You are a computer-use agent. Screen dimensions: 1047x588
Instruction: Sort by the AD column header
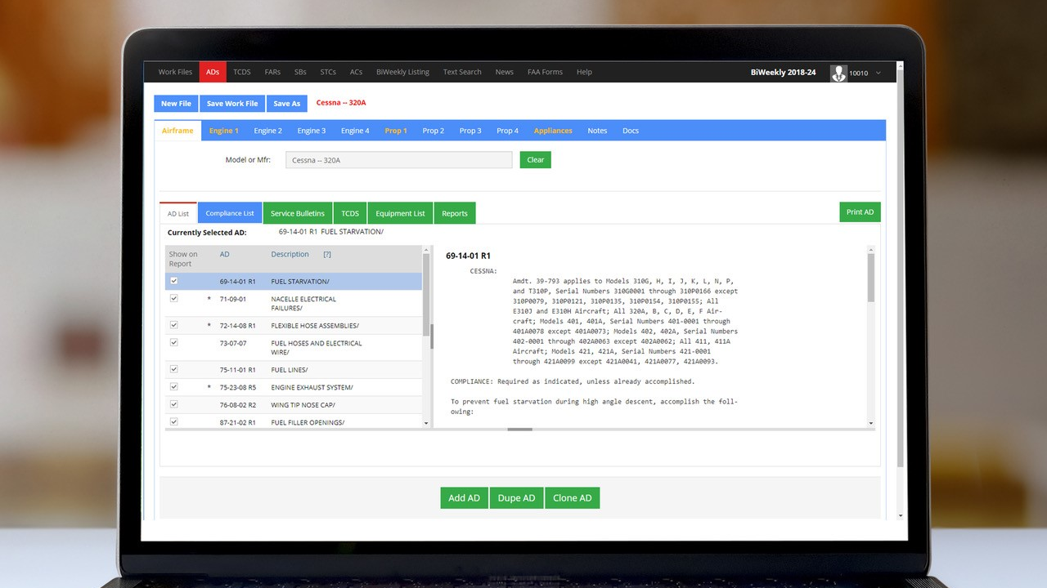tap(224, 254)
